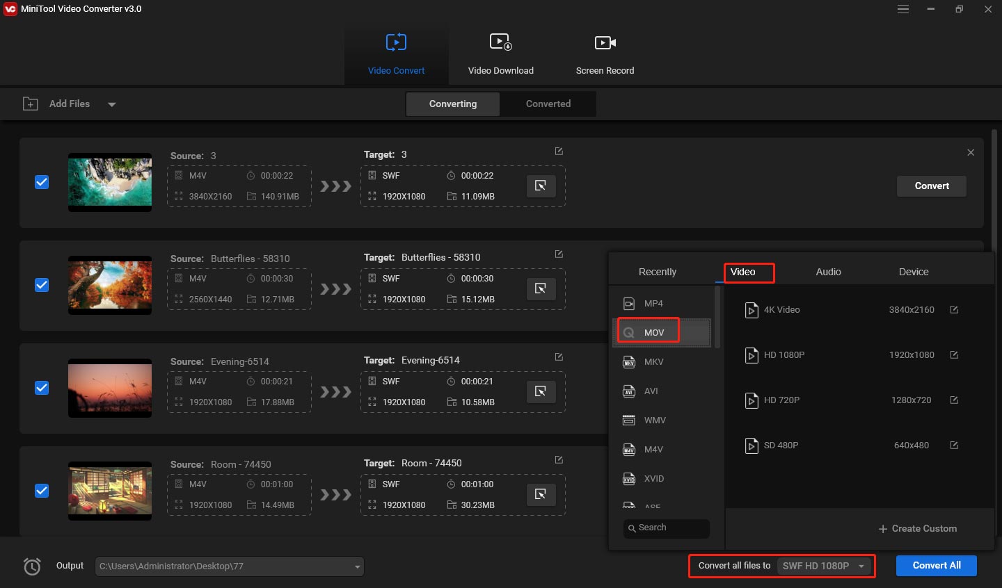Click Create Custom preset
This screenshot has width=1002, height=588.
tap(917, 529)
